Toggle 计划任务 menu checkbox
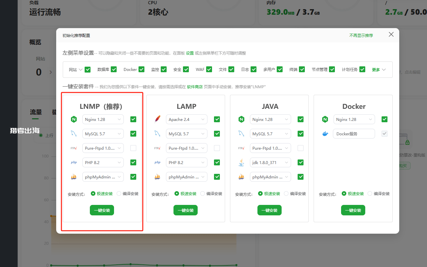The width and height of the screenshot is (427, 267). click(362, 69)
